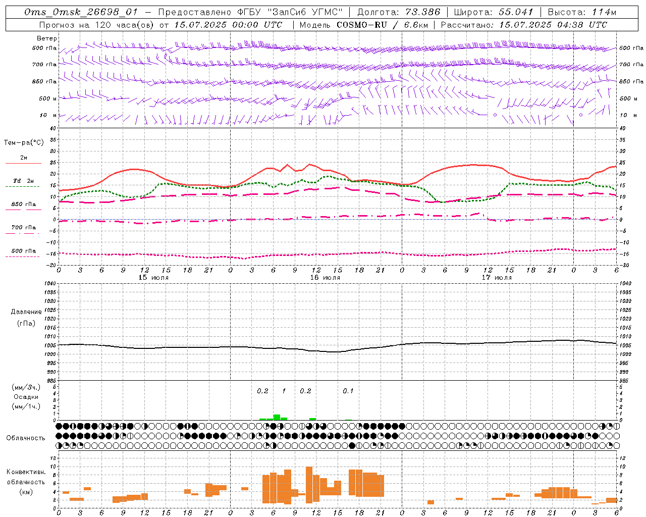
Task: Click the Прогноз на 120 часа(ов) text
Action: 97,25
